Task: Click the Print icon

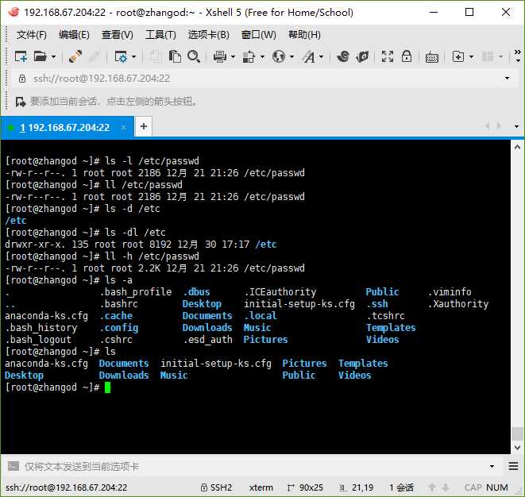Action: [x=220, y=56]
